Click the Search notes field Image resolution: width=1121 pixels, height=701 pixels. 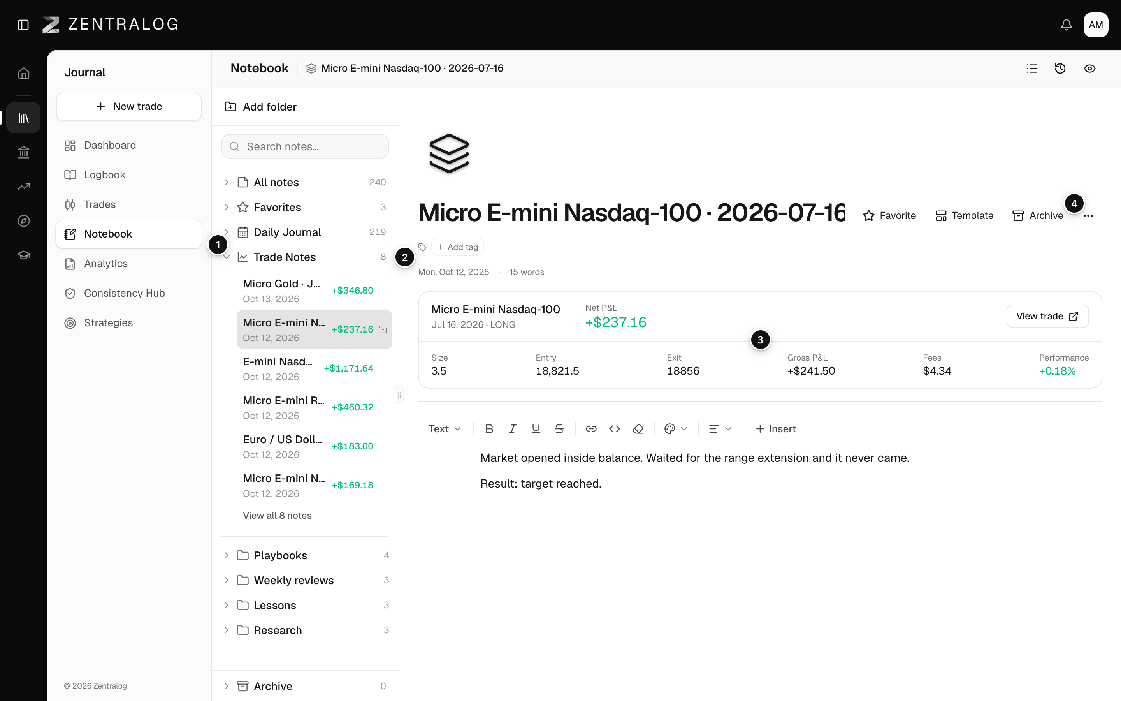tap(305, 146)
